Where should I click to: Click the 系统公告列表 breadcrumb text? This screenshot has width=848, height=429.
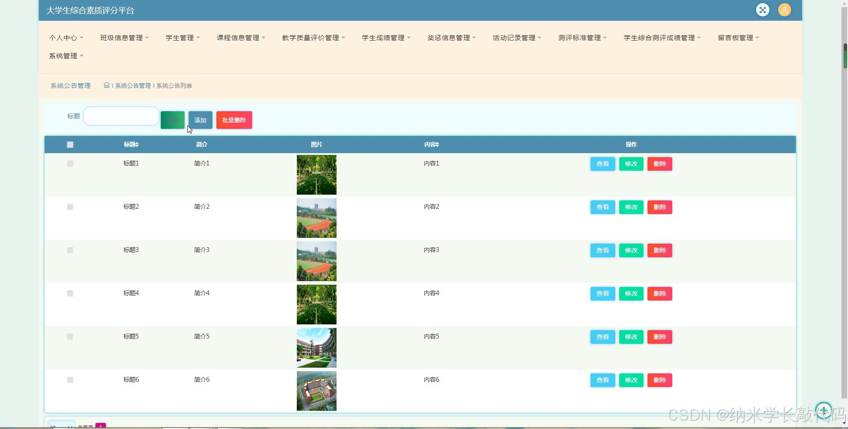click(174, 86)
